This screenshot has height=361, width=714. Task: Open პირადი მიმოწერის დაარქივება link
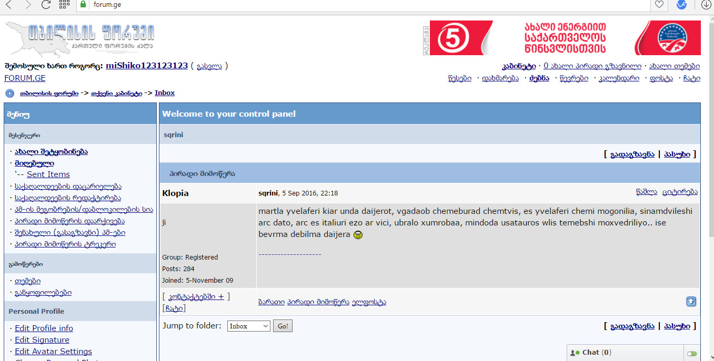click(69, 221)
